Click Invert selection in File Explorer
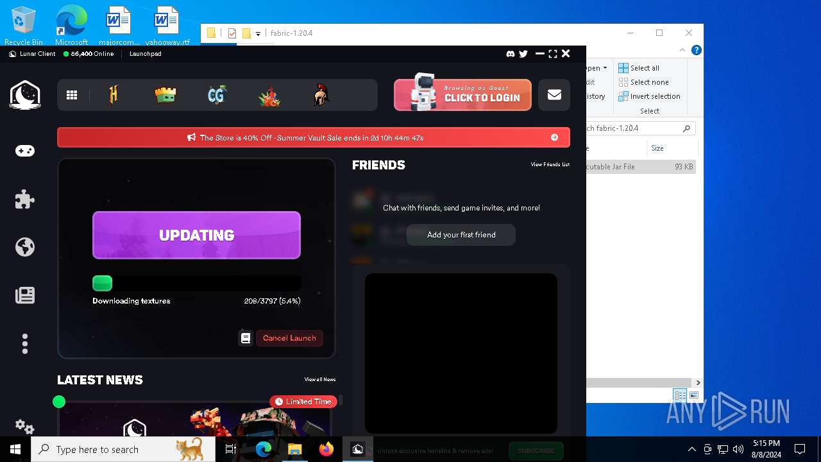 coord(649,96)
